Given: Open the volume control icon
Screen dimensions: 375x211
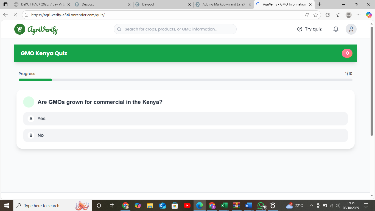Looking at the screenshot, I should click(x=338, y=206).
